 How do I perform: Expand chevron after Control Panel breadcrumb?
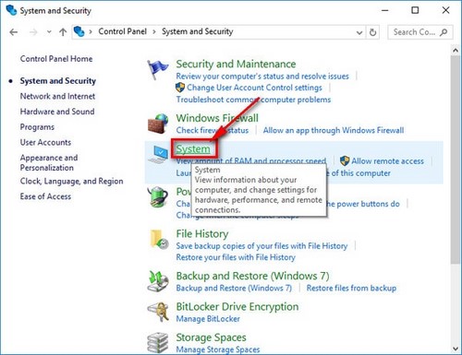154,31
